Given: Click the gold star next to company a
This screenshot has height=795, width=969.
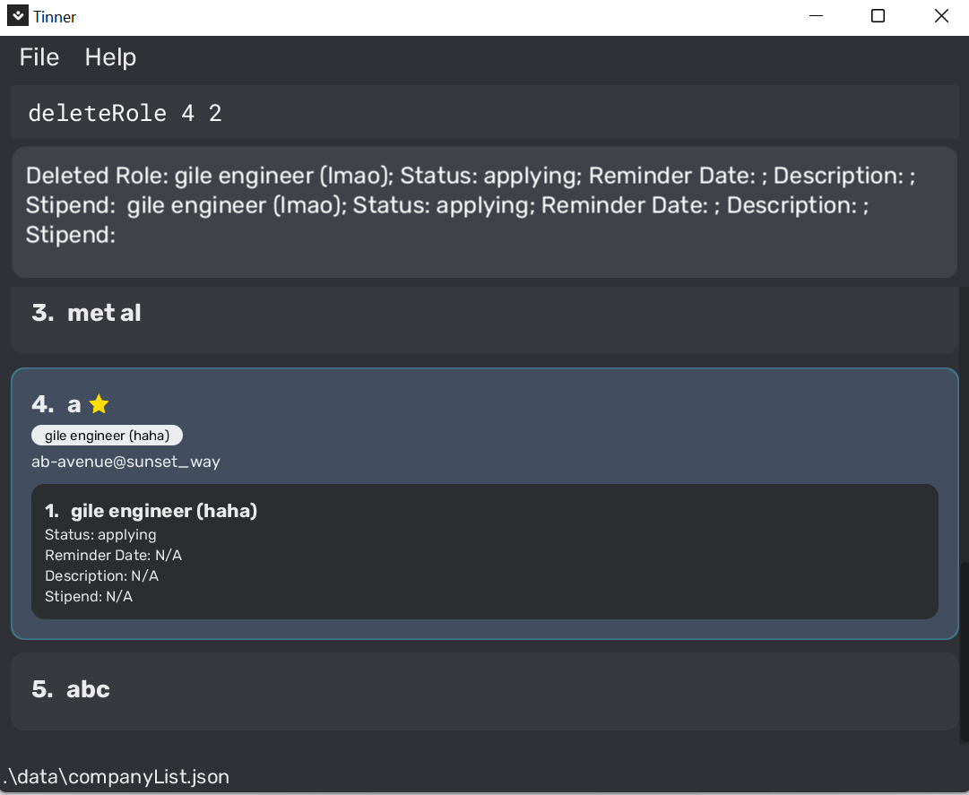Looking at the screenshot, I should 99,404.
